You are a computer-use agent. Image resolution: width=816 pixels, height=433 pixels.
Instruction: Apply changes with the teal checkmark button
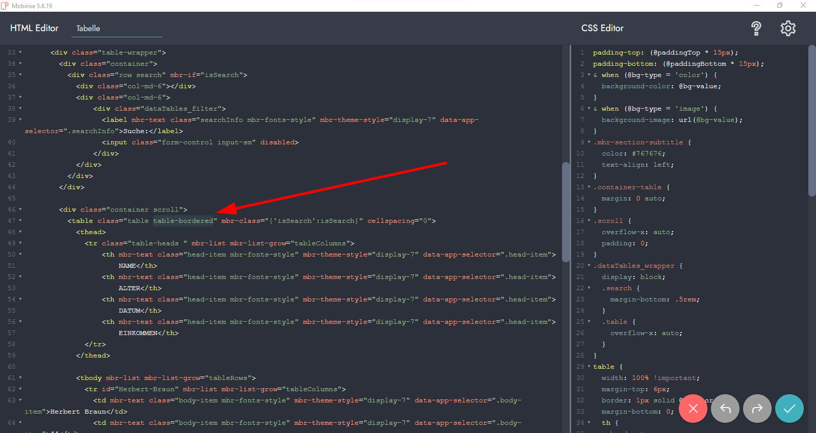[x=789, y=409]
